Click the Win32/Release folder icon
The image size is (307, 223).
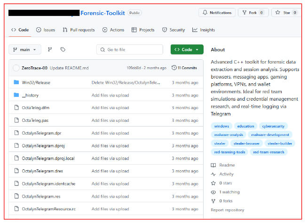pyautogui.click(x=16, y=82)
